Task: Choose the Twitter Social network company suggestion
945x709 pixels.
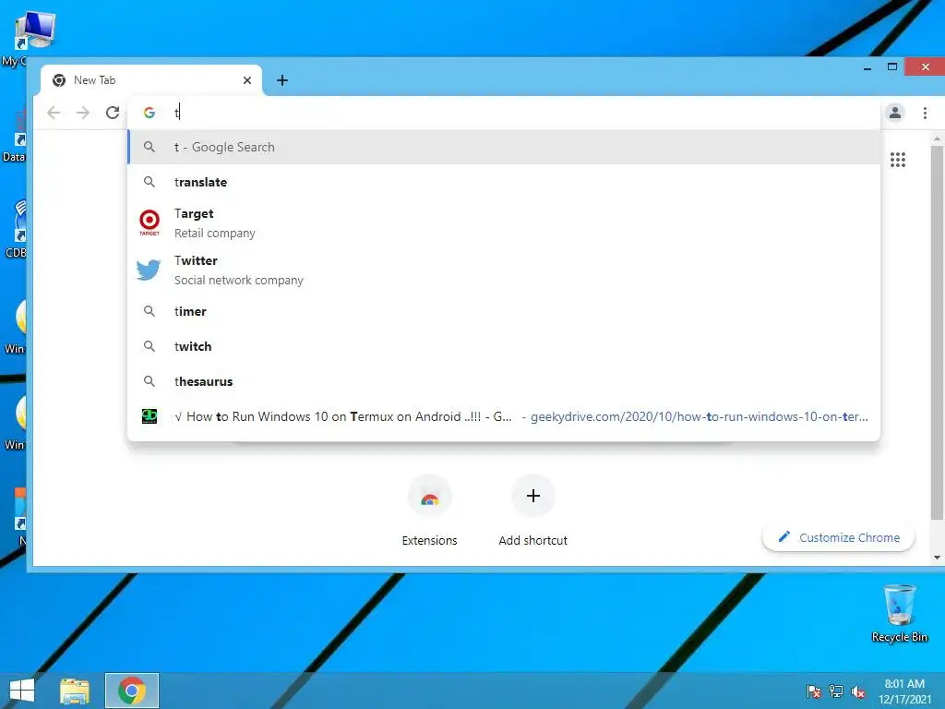Action: pos(504,270)
